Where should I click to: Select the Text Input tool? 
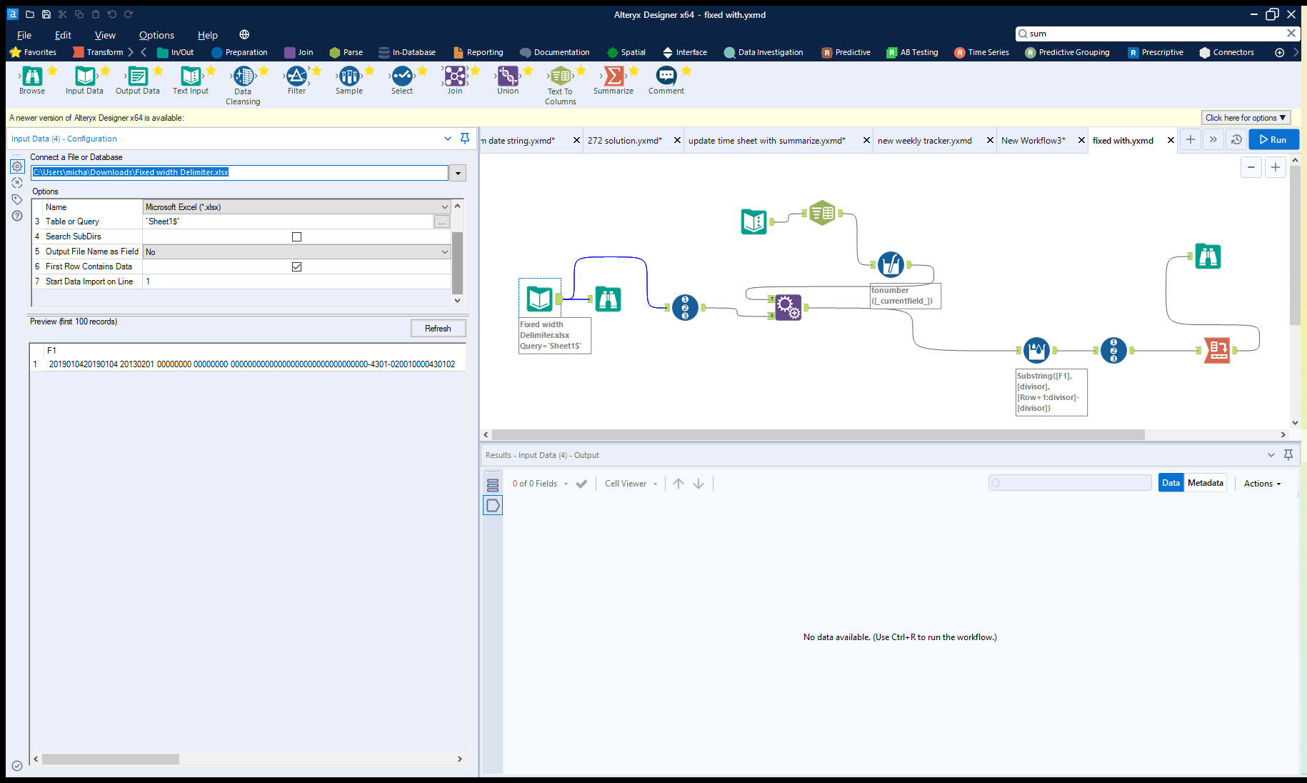(190, 76)
